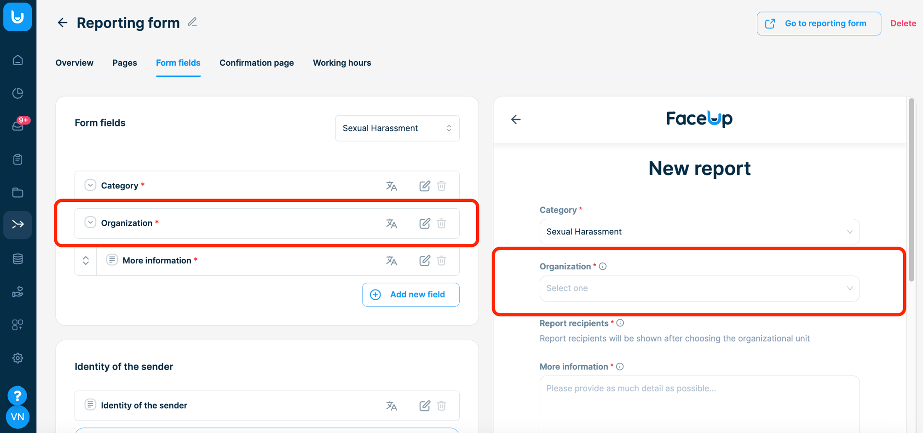Open the preview Category dropdown
This screenshot has width=923, height=433.
coord(699,232)
